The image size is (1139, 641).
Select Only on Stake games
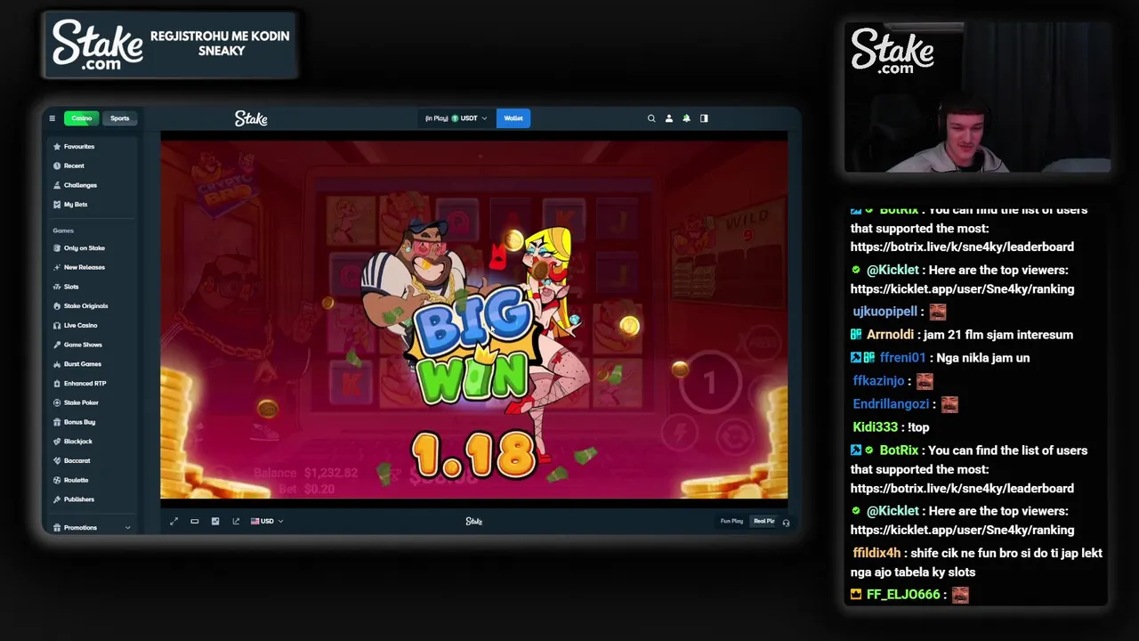coord(84,248)
